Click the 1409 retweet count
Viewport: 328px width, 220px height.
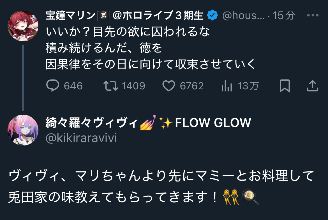coord(133,86)
